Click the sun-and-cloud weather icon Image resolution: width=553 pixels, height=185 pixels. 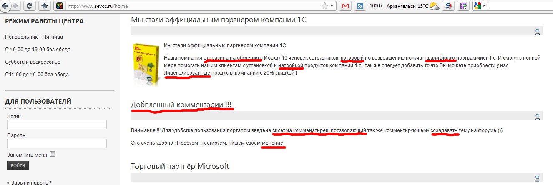click(x=435, y=6)
